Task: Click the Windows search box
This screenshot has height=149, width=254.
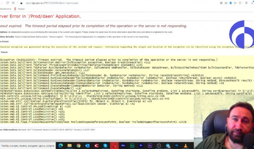Action: coord(28,145)
